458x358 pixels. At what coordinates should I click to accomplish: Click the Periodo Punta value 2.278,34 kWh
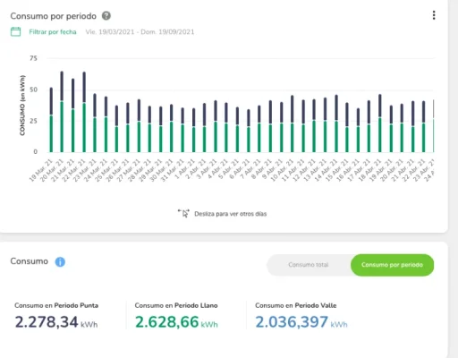tap(56, 322)
